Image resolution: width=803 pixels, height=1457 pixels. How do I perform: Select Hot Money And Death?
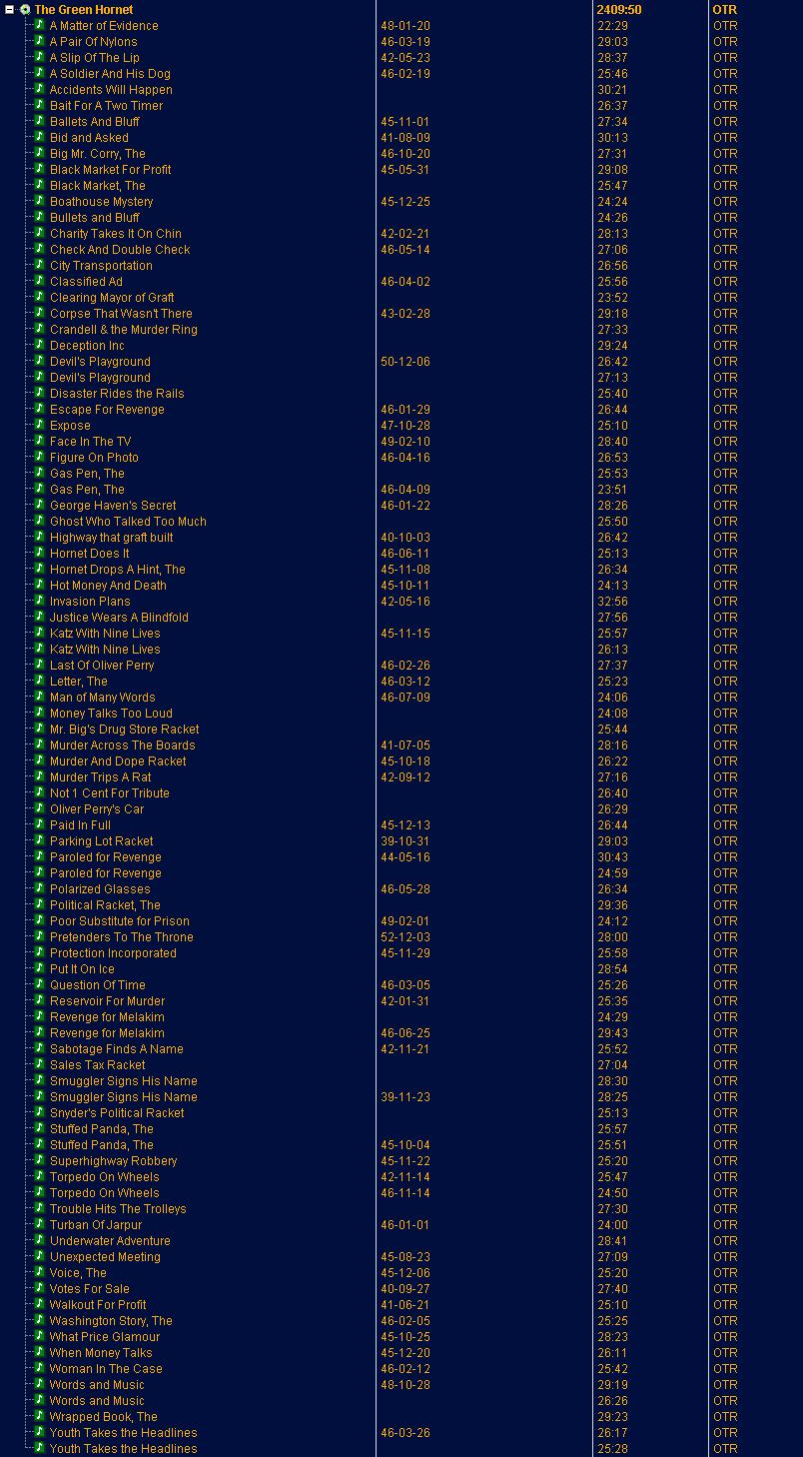[x=108, y=586]
